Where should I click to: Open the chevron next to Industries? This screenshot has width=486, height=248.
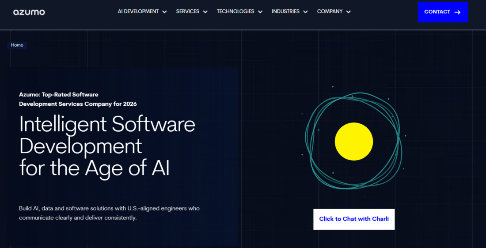coord(305,12)
